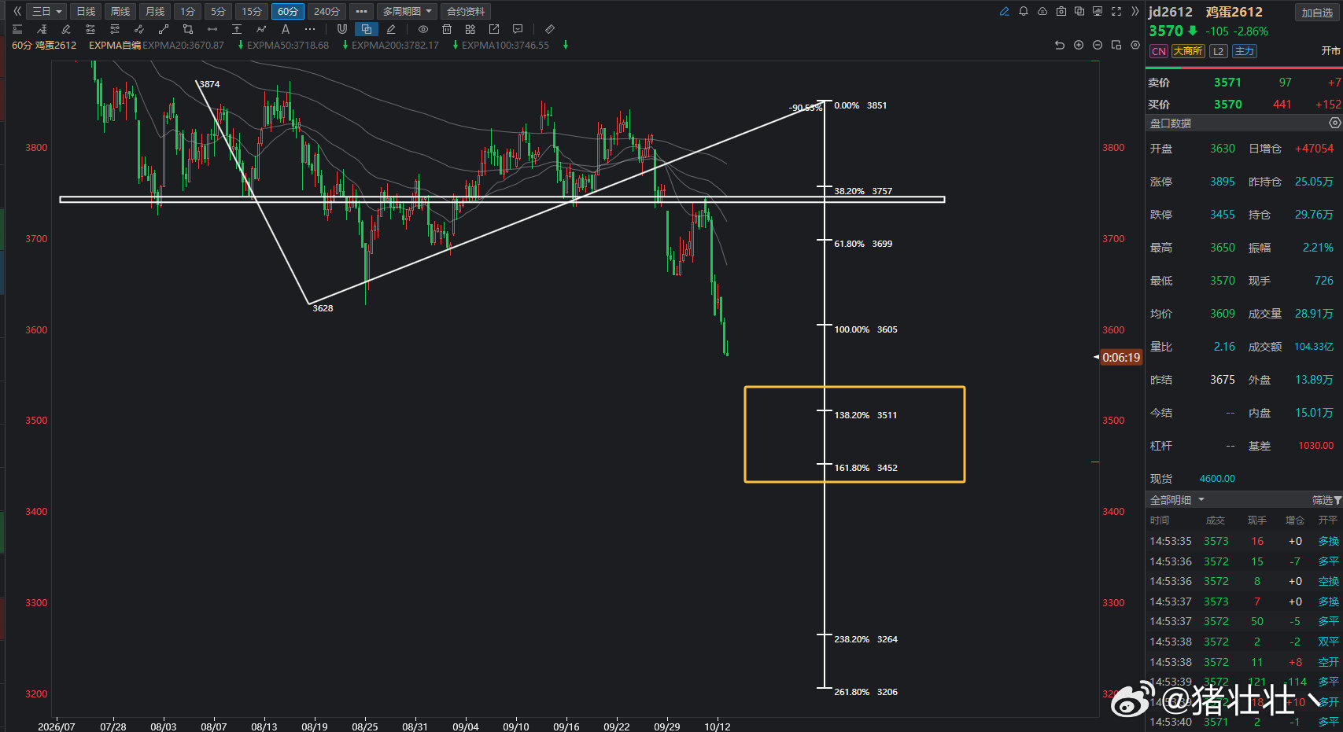The width and height of the screenshot is (1343, 732).
Task: Take chart screenshot with camera icon
Action: click(x=1061, y=11)
